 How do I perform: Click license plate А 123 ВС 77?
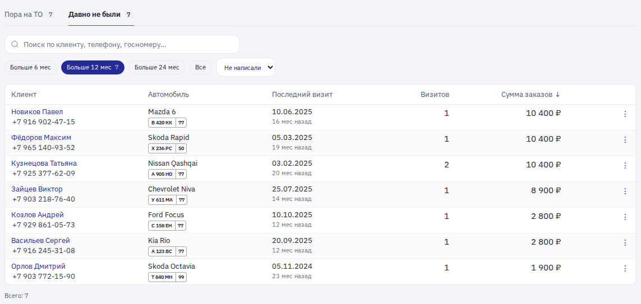point(167,251)
